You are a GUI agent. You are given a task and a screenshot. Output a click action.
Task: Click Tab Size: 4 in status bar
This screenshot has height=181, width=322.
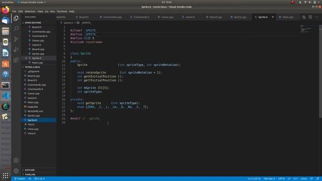tap(269, 179)
